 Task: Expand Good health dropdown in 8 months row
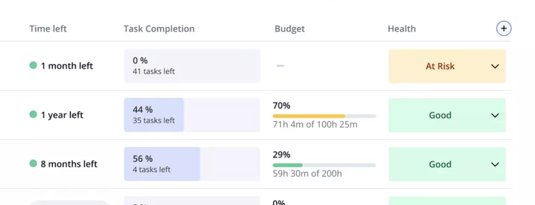495,165
